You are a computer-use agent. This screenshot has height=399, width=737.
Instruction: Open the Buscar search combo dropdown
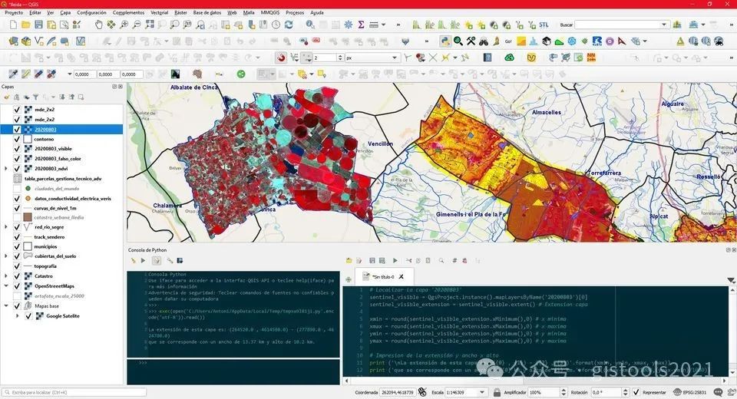pyautogui.click(x=663, y=25)
